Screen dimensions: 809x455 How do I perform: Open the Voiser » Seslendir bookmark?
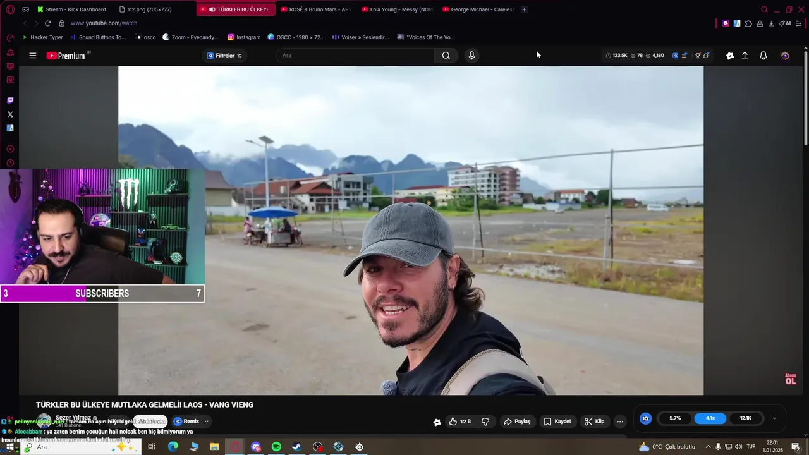click(360, 37)
